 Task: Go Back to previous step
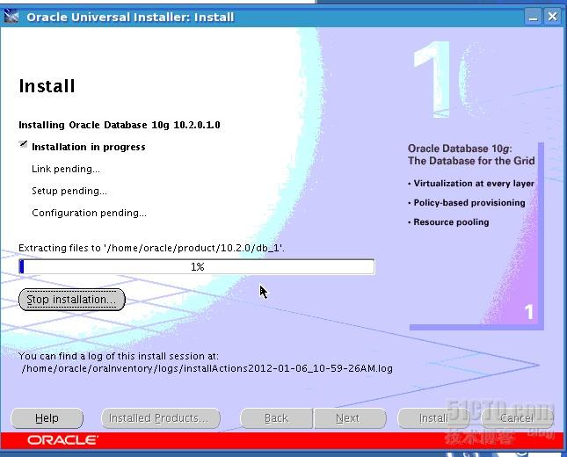click(x=277, y=418)
